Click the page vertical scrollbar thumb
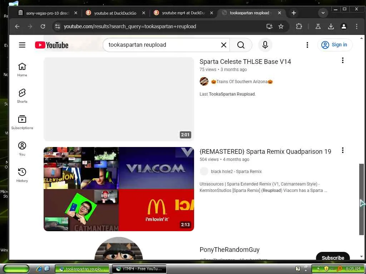 361,199
